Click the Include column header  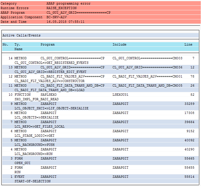(119, 44)
